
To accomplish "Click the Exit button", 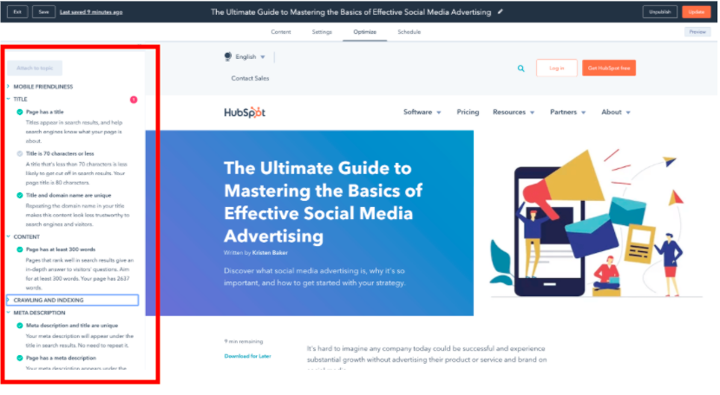I will (17, 12).
